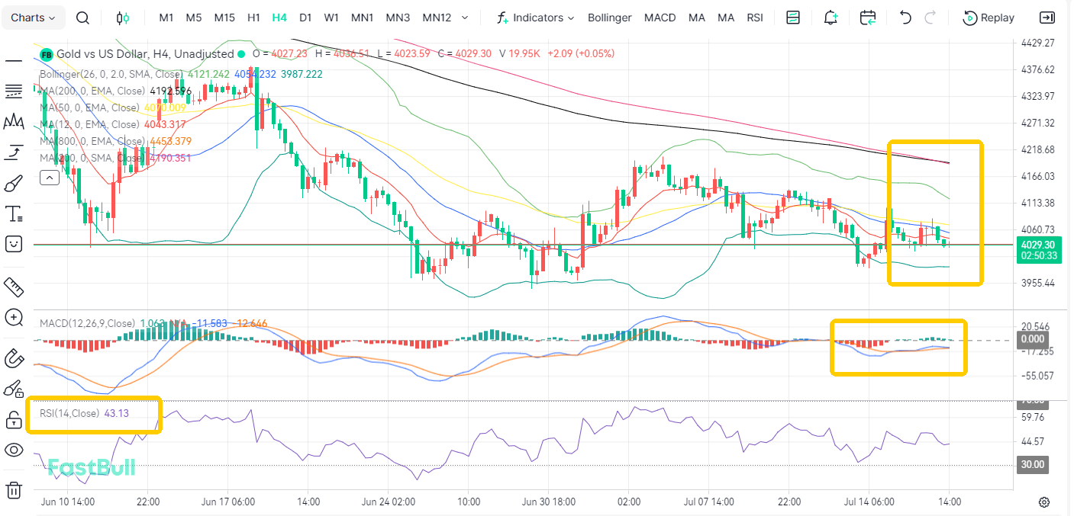Toggle lock all drawings padlock

coord(13,419)
